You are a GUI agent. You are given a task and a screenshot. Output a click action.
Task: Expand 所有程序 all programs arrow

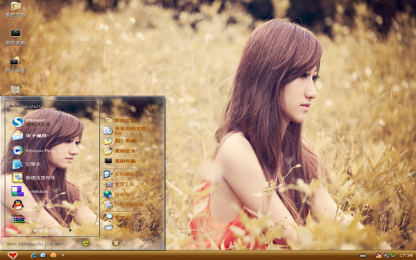click(x=70, y=230)
